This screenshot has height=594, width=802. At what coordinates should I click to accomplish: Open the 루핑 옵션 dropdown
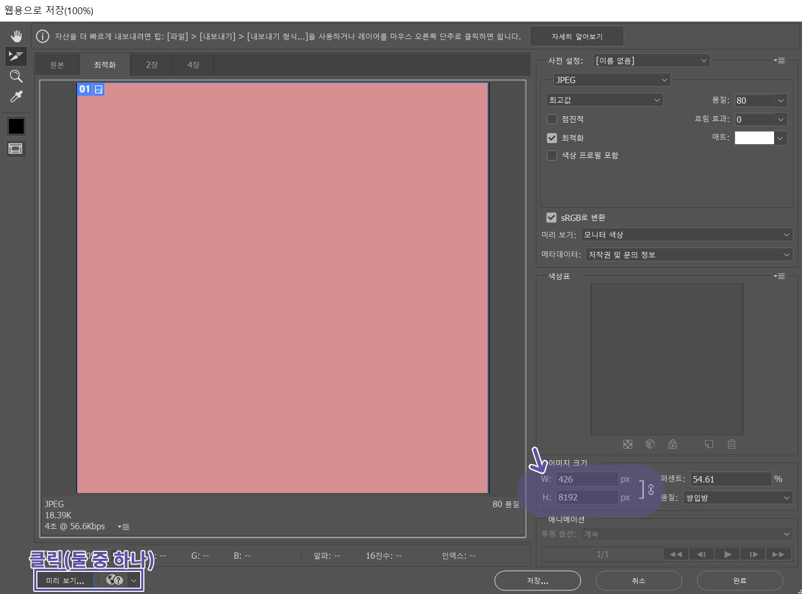click(x=687, y=534)
